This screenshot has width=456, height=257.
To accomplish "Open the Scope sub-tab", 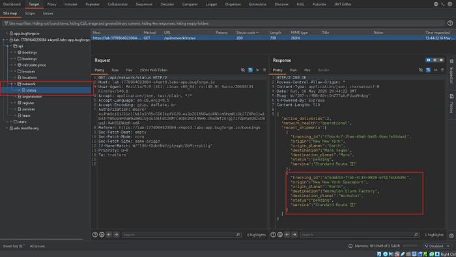I will pos(30,14).
